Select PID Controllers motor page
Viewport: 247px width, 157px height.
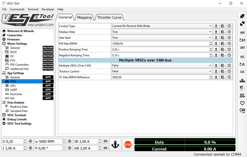point(27,65)
